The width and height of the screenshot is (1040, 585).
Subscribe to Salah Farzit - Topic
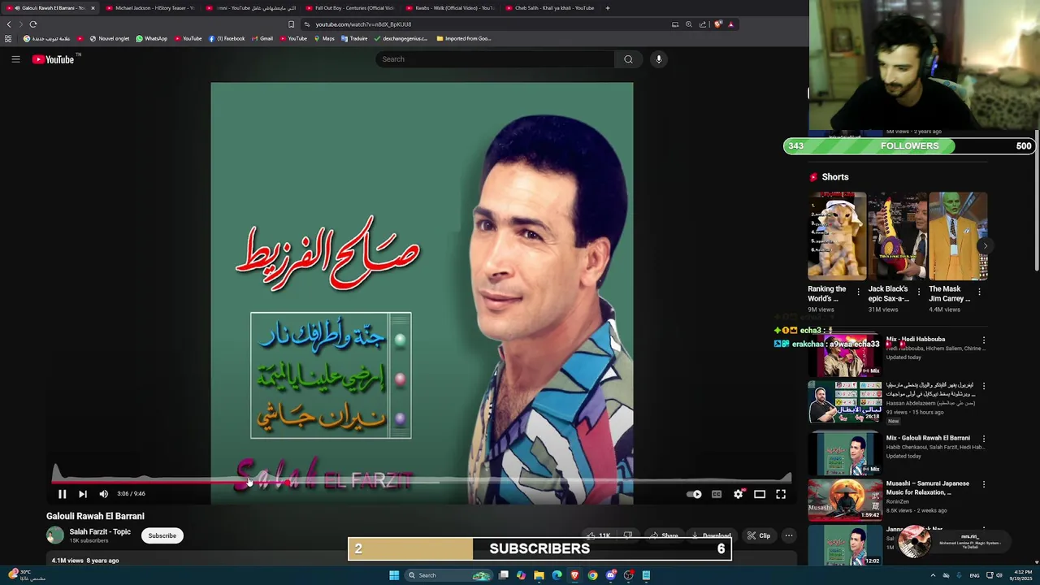click(x=162, y=535)
